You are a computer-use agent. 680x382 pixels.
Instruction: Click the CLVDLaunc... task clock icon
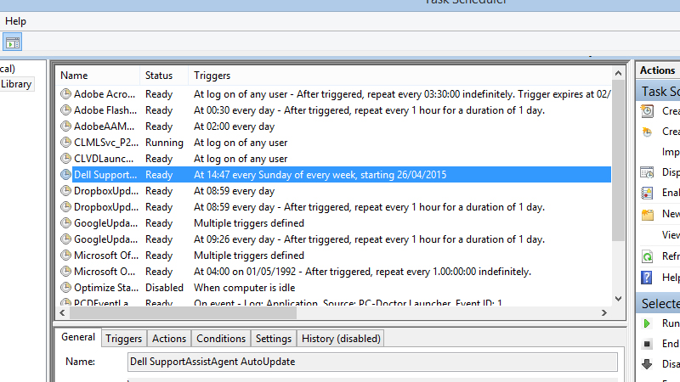click(65, 159)
